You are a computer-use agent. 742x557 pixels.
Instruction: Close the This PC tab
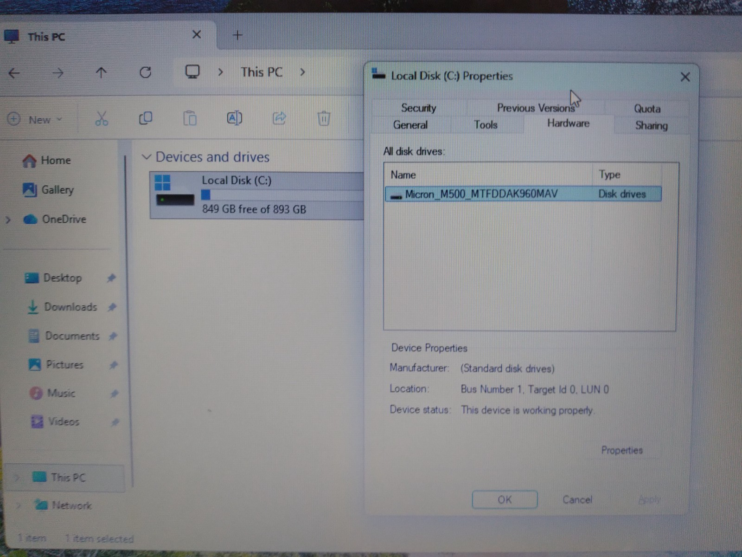(197, 34)
